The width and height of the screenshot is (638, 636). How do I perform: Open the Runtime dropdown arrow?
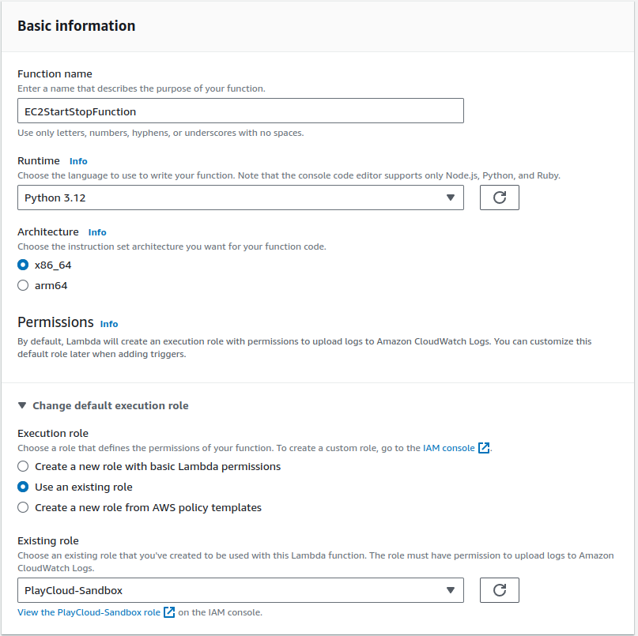(451, 198)
